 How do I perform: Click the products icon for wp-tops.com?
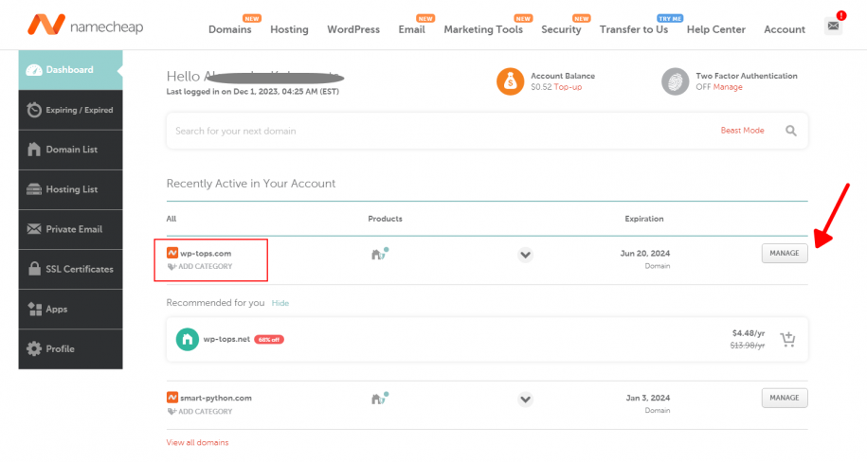(380, 254)
